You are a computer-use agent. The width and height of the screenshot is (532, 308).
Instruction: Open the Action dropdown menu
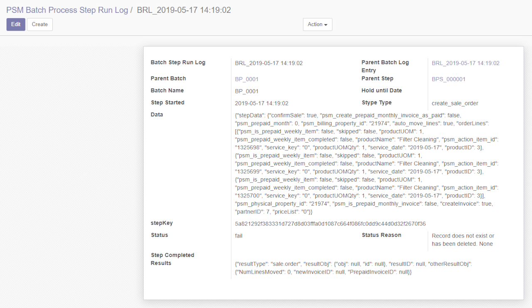[317, 24]
